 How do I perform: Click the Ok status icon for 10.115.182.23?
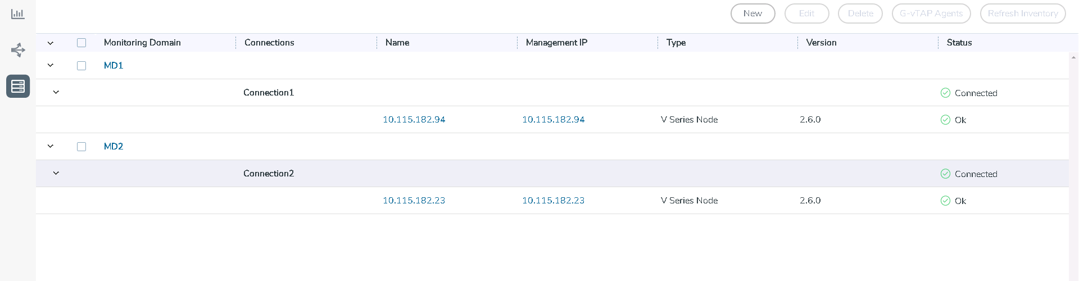tap(945, 201)
